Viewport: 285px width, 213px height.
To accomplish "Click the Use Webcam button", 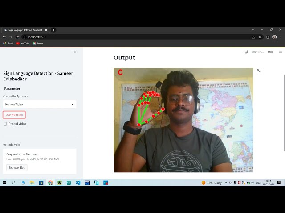I will point(14,115).
